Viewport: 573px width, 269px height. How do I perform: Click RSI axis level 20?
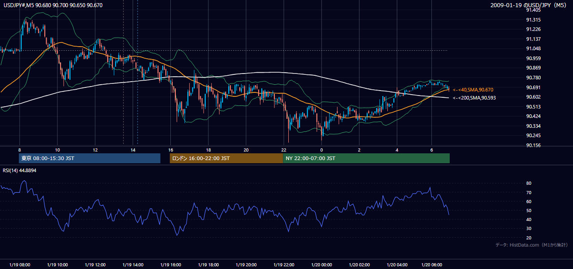(x=529, y=238)
